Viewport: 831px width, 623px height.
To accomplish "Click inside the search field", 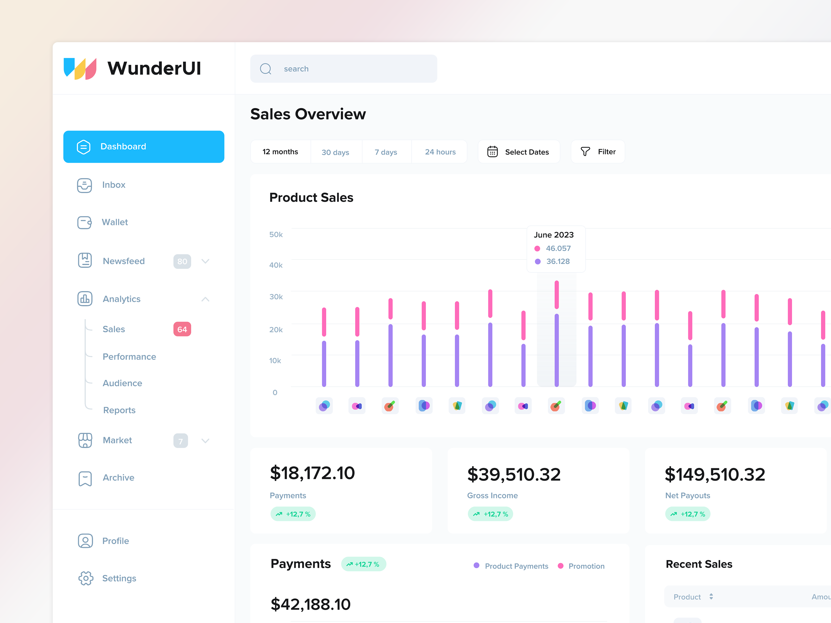I will tap(343, 68).
